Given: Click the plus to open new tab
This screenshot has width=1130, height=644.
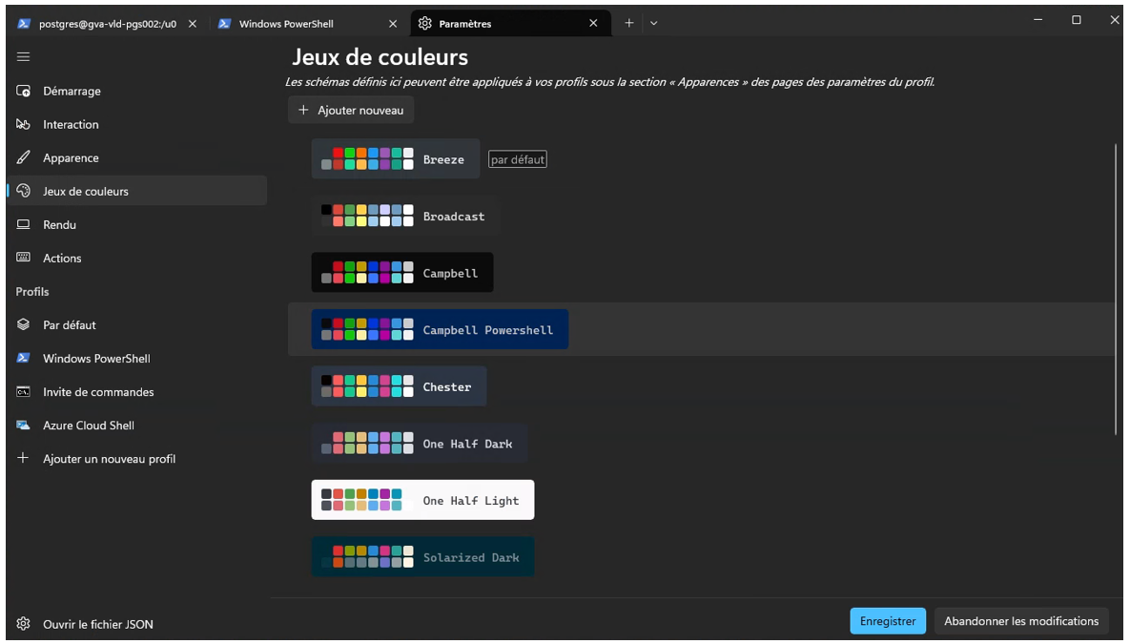Looking at the screenshot, I should [629, 24].
